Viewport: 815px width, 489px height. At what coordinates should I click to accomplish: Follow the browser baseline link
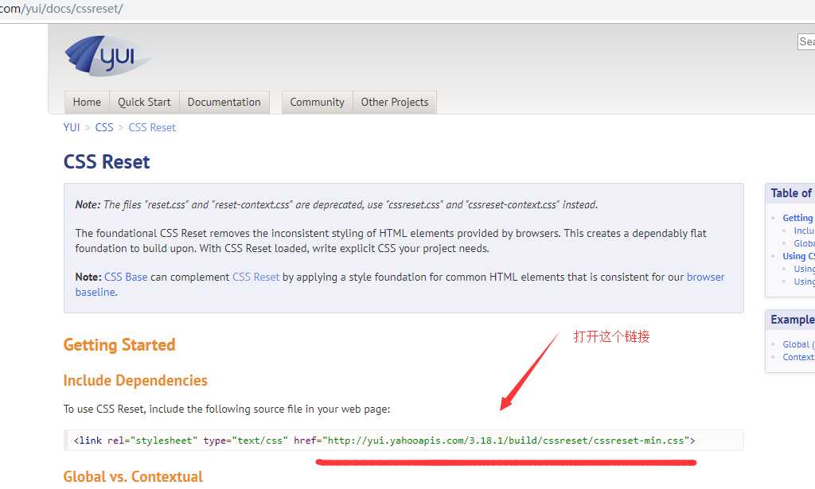[705, 277]
